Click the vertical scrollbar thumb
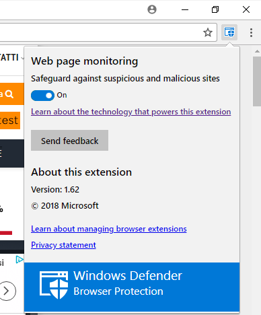261x315 pixels. 257,81
